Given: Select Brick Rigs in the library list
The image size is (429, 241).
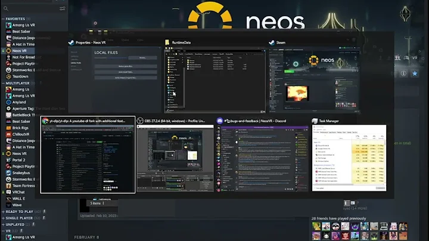Looking at the screenshot, I should click(20, 128).
